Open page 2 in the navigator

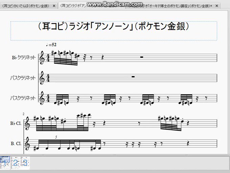15,163
